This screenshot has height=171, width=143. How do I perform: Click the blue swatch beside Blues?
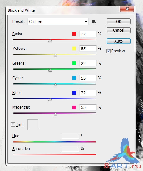(74, 93)
